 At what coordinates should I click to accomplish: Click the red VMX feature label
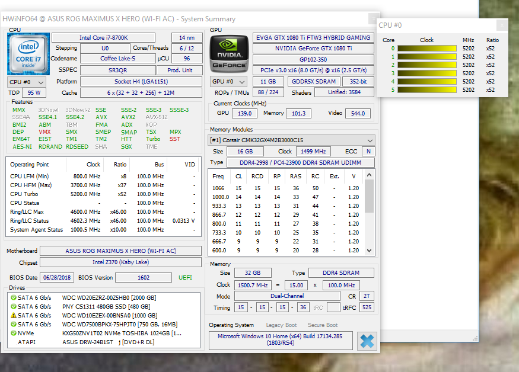point(44,132)
